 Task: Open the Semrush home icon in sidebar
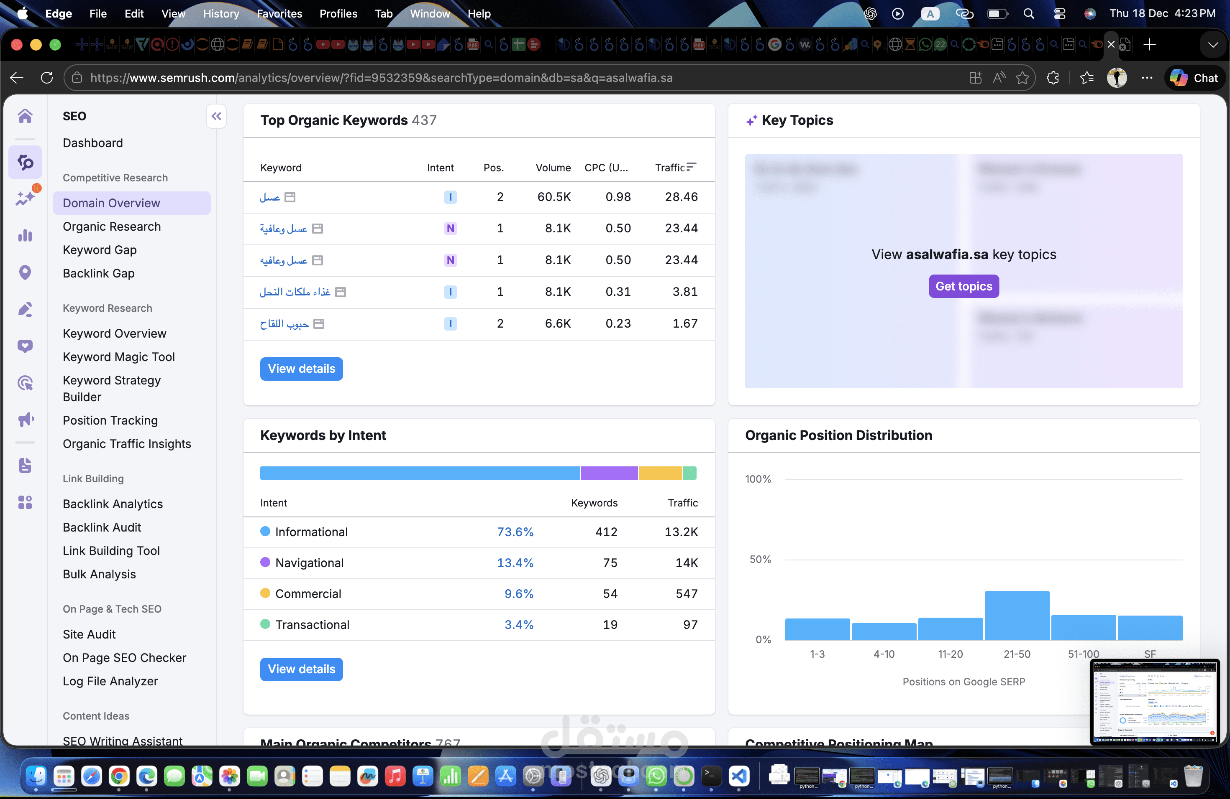(25, 116)
